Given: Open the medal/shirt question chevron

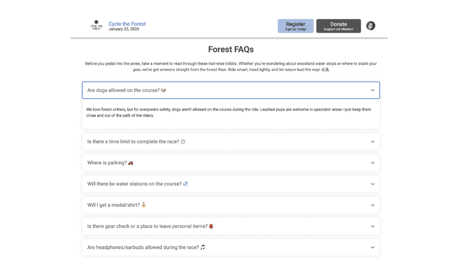Looking at the screenshot, I should click(373, 205).
